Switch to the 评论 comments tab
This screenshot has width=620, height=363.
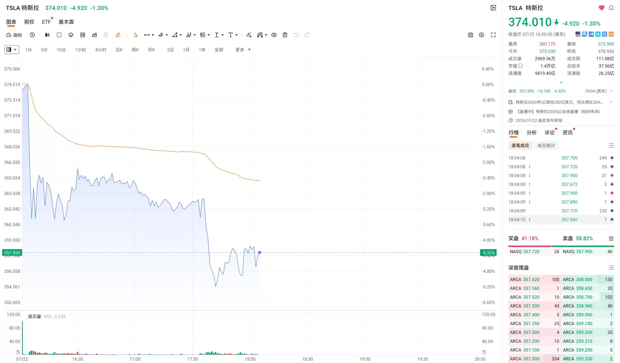[x=549, y=133]
